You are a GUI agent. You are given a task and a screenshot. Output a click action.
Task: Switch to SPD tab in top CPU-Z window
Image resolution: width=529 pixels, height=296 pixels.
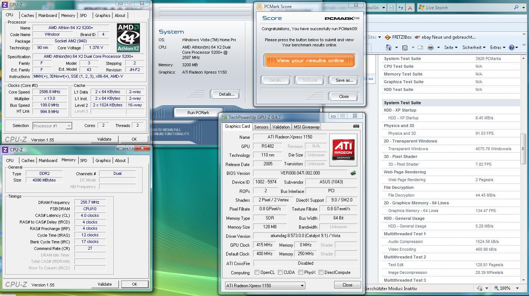pyautogui.click(x=84, y=15)
